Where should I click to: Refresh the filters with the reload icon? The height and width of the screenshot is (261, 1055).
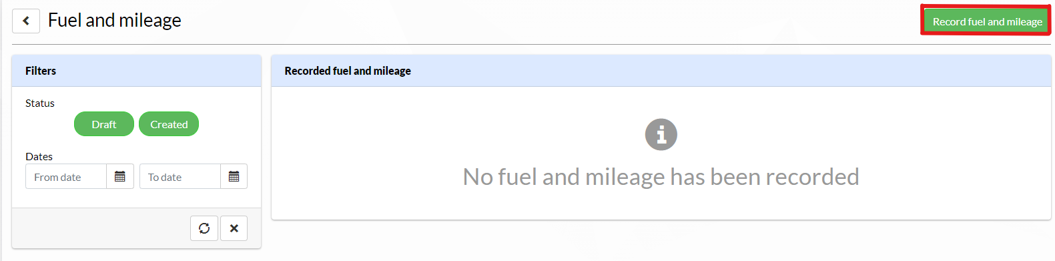204,228
